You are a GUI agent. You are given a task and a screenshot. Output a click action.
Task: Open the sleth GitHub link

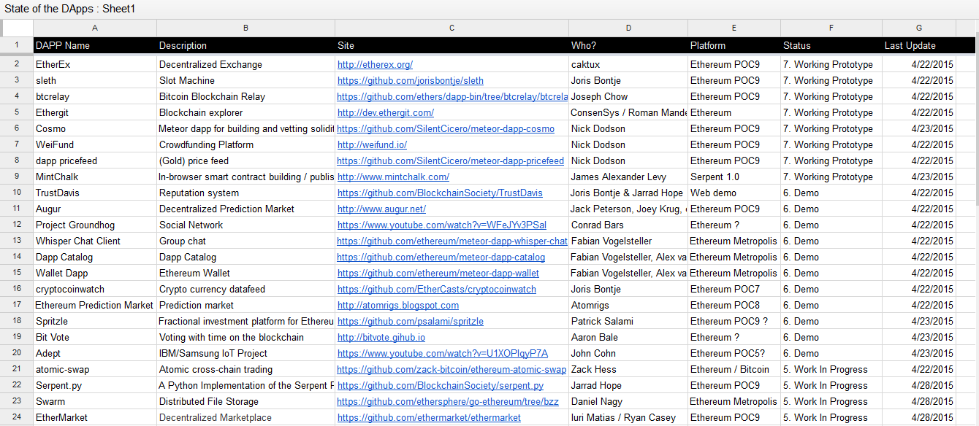pos(411,80)
